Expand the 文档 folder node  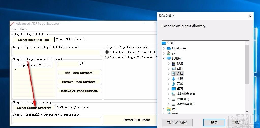click(x=169, y=73)
